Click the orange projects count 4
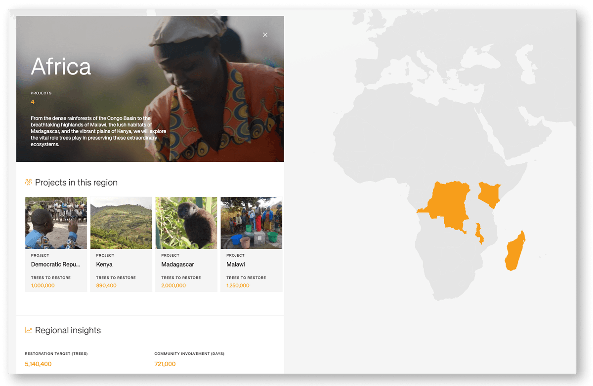Image resolution: width=593 pixels, height=386 pixels. (x=33, y=102)
